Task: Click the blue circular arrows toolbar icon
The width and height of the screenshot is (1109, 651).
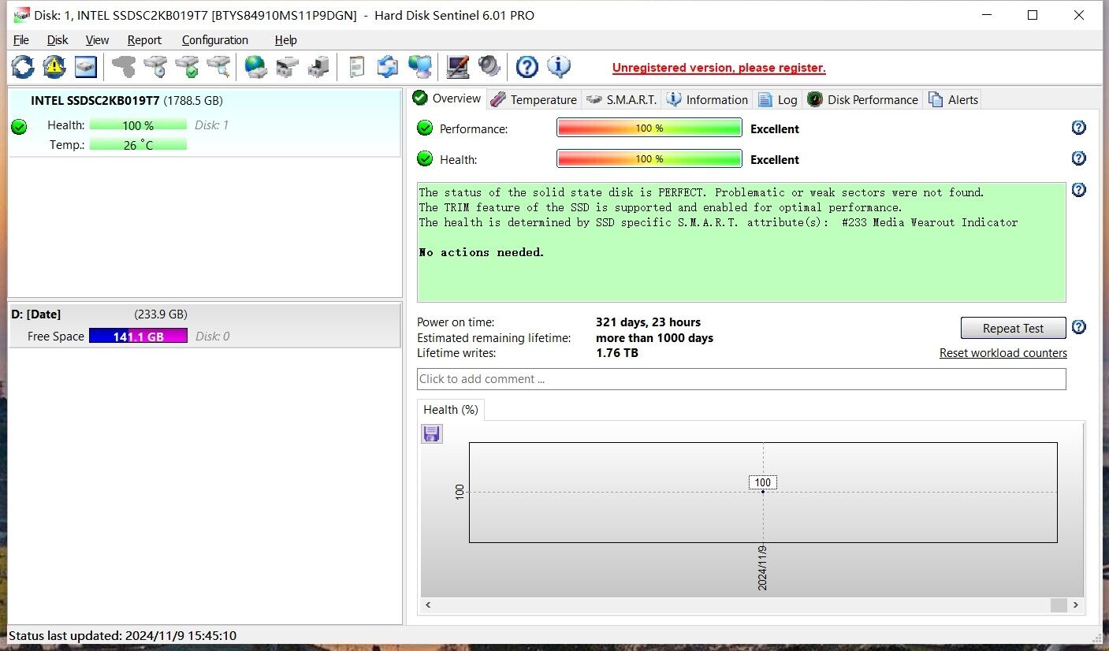Action: point(388,67)
